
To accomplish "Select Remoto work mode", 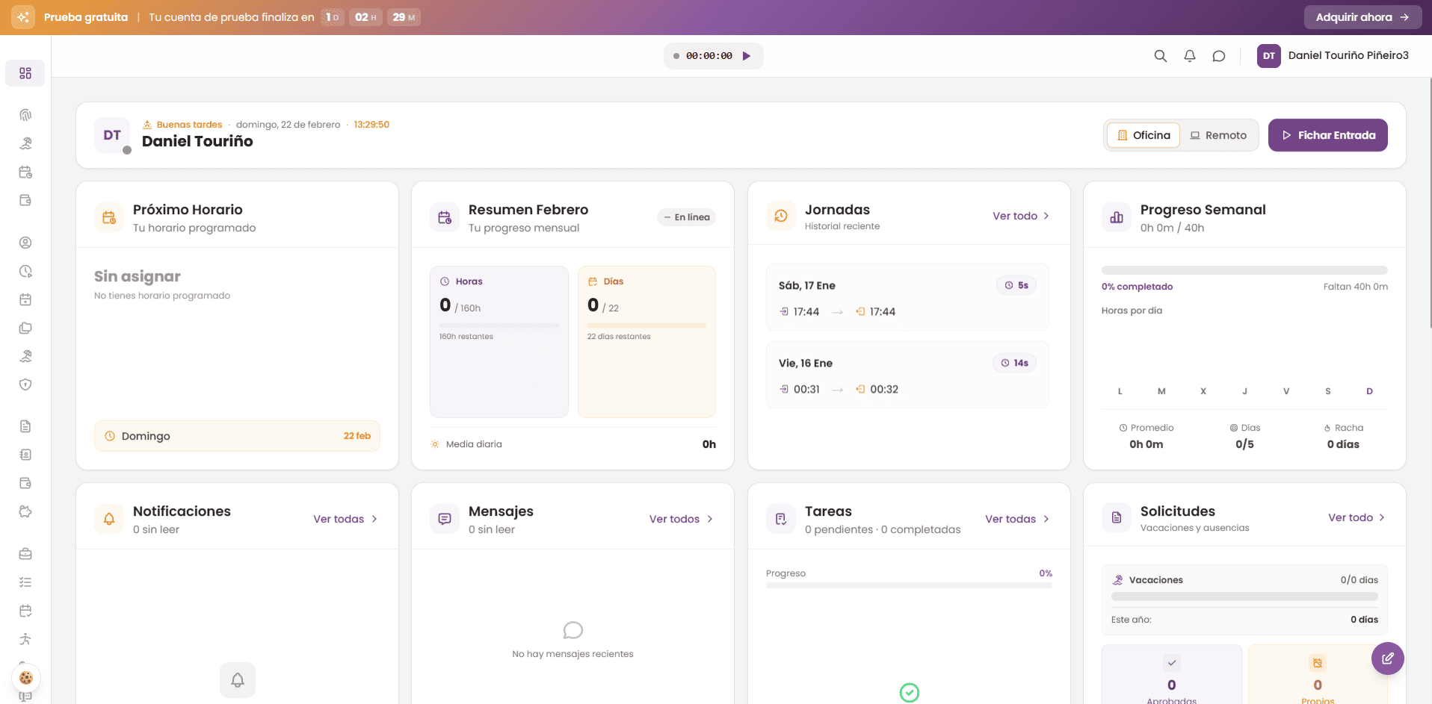I will point(1219,135).
